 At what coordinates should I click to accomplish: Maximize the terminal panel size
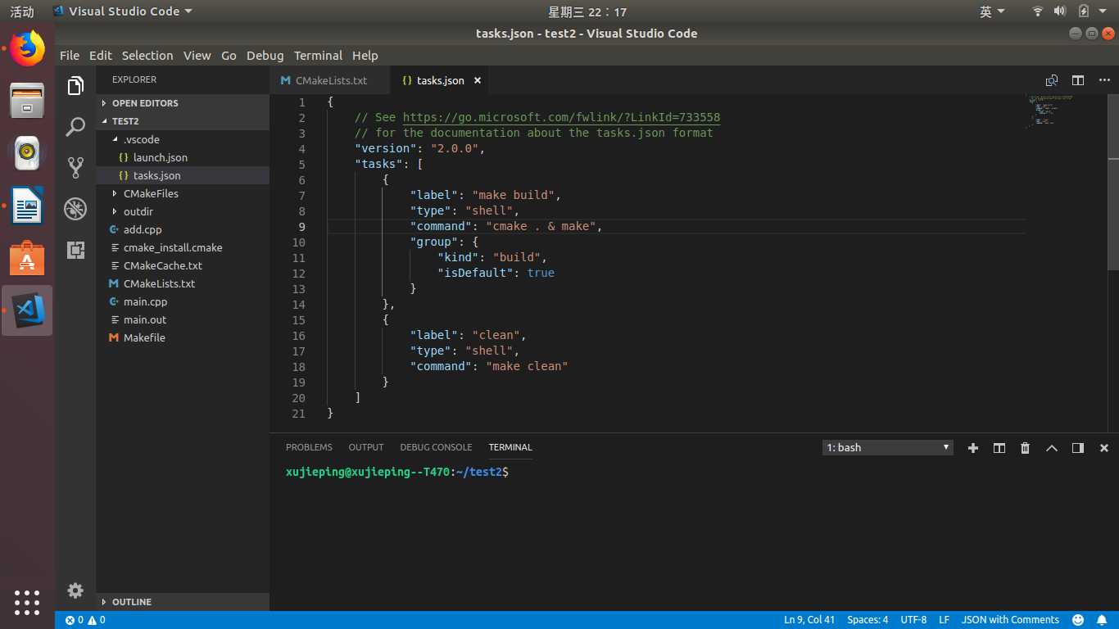tap(1052, 448)
